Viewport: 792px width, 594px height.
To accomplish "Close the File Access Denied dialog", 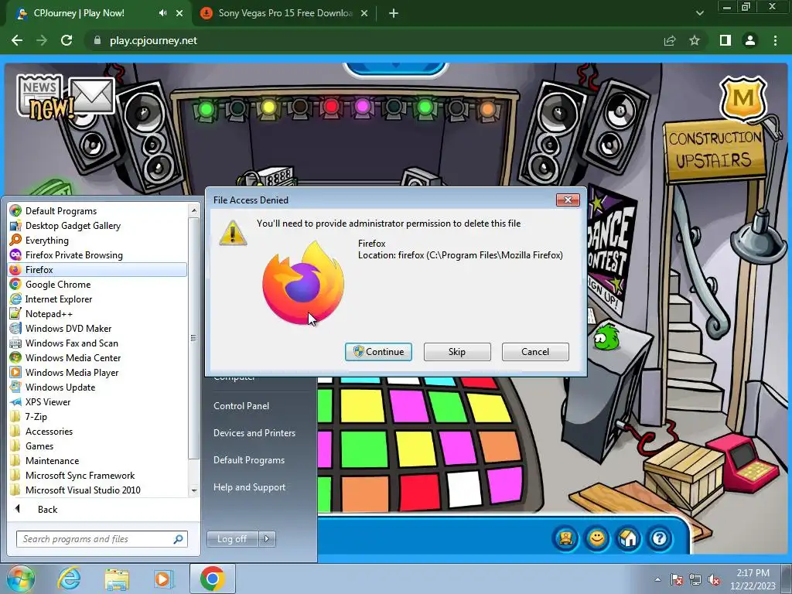I will [568, 200].
